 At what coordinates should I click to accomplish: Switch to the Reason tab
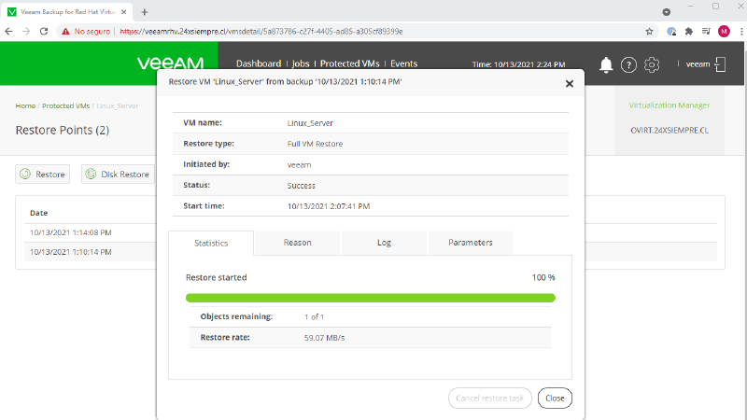tap(297, 243)
